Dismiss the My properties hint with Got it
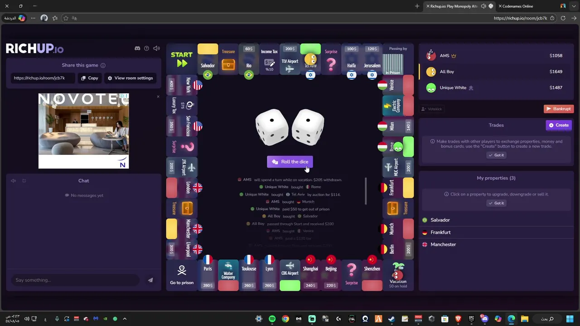The height and width of the screenshot is (326, 580). click(496, 203)
